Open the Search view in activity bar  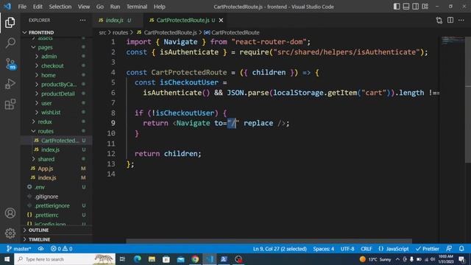click(x=10, y=43)
